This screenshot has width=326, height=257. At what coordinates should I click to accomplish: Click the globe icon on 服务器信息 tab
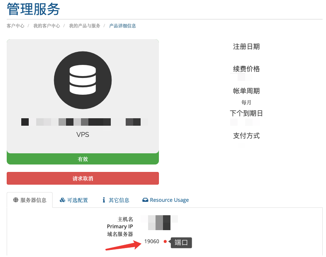pyautogui.click(x=16, y=200)
